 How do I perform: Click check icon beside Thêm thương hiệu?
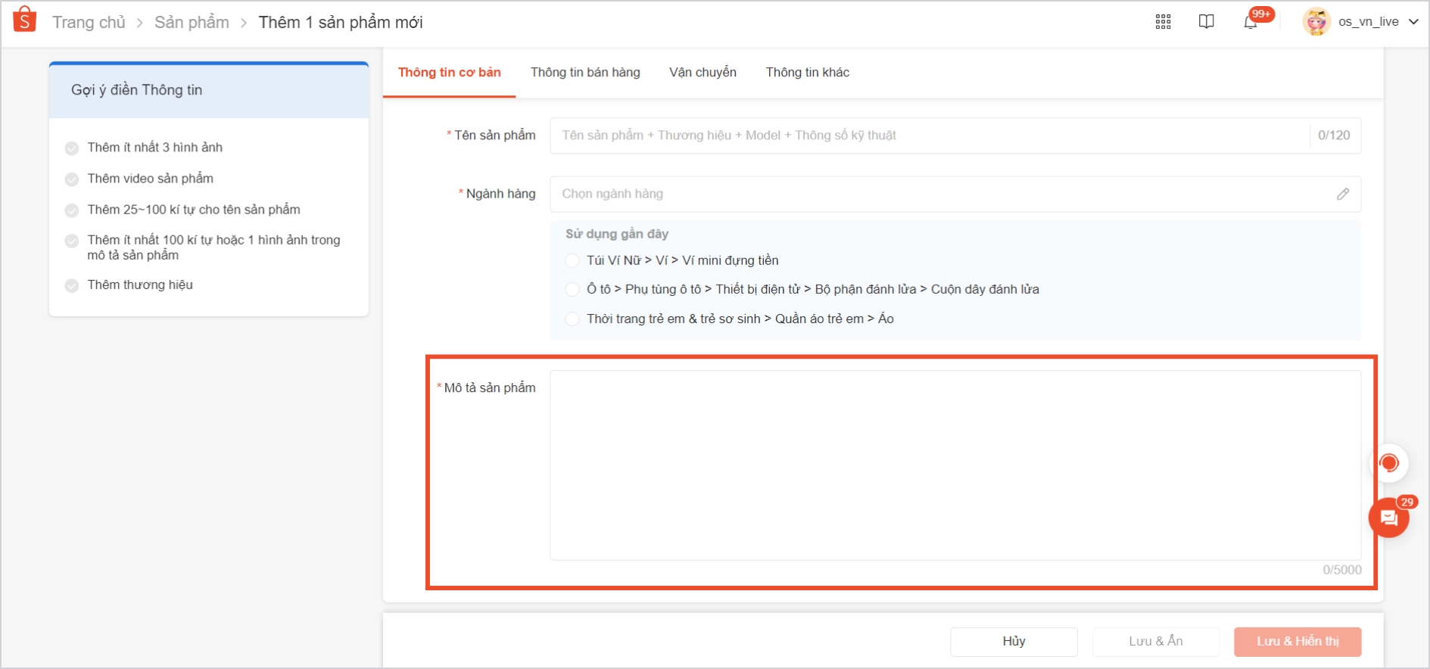click(x=72, y=286)
